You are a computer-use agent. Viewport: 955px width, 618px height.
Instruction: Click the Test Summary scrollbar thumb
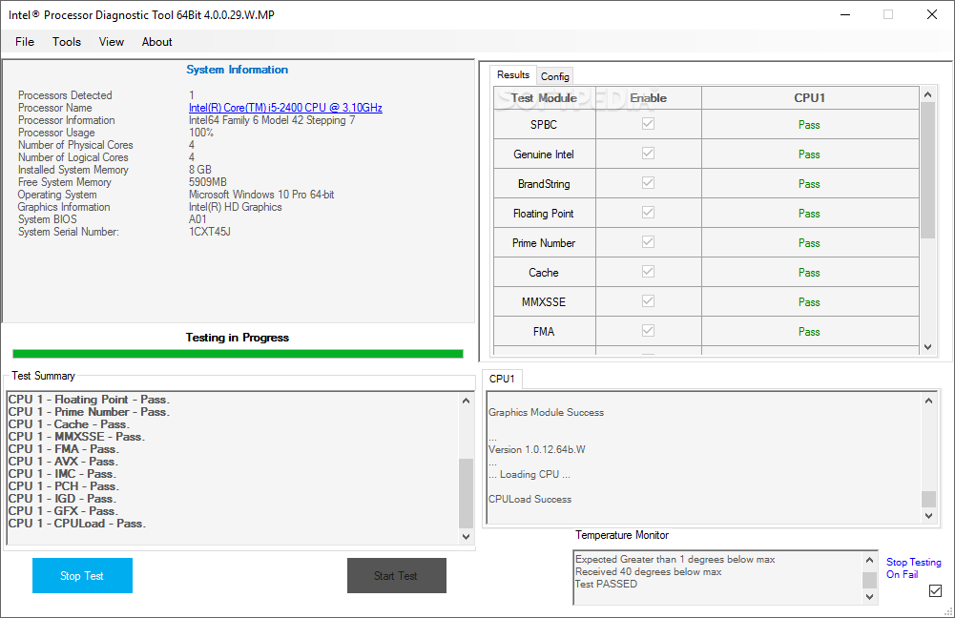click(466, 493)
